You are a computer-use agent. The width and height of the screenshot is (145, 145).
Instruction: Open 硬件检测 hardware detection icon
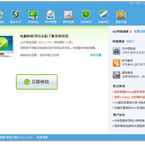click(68, 17)
